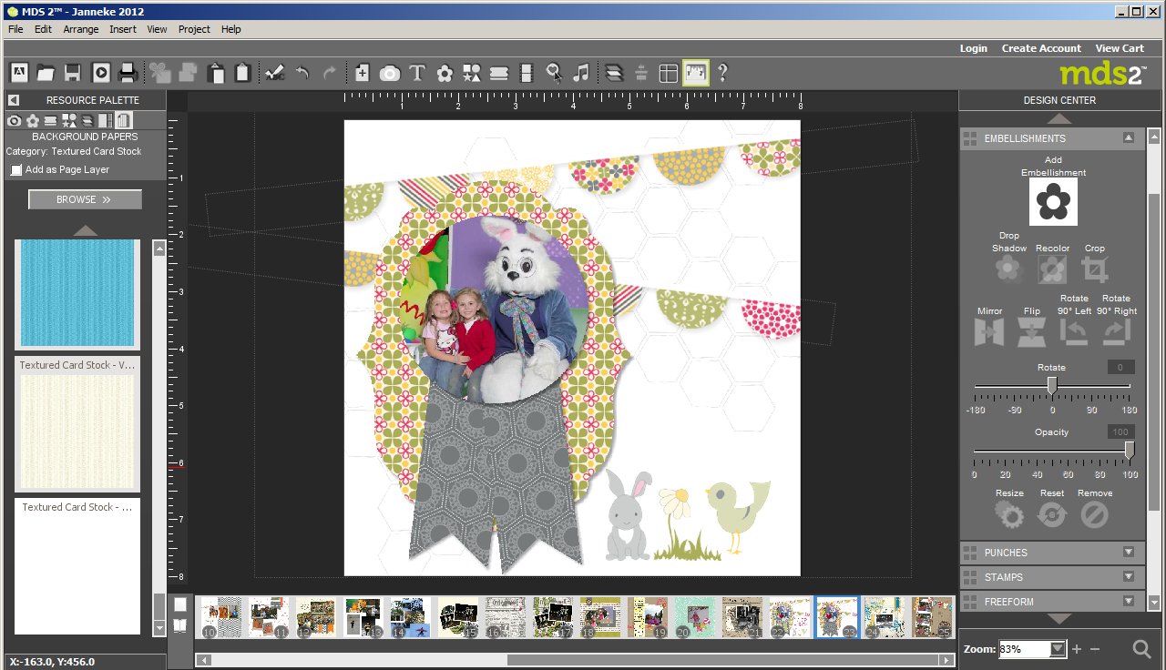
Task: Select the Text tool in the toolbar
Action: point(417,73)
